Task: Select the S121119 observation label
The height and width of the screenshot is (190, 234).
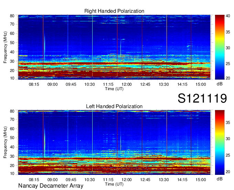Action: [202, 98]
